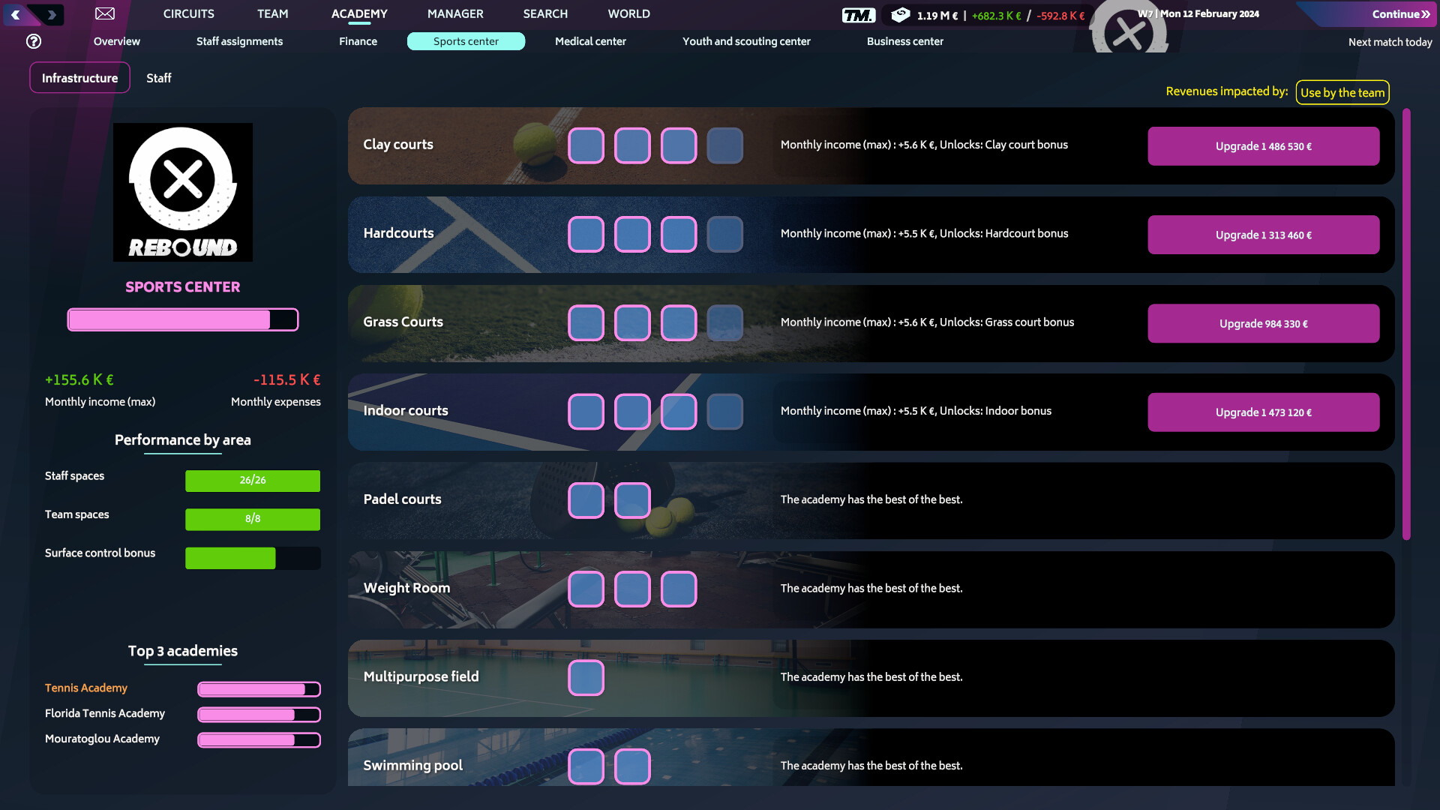
Task: Click the email/mail icon in top bar
Action: tap(103, 13)
